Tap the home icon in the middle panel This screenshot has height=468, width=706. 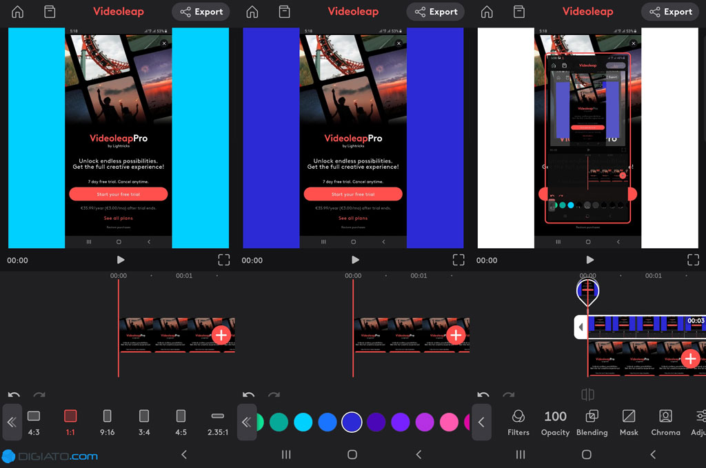pyautogui.click(x=252, y=12)
